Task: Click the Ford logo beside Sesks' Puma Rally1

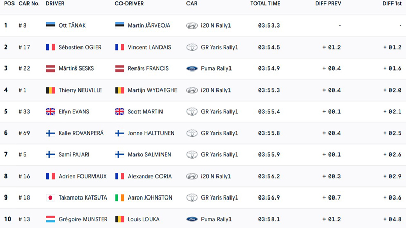Action: 192,68
